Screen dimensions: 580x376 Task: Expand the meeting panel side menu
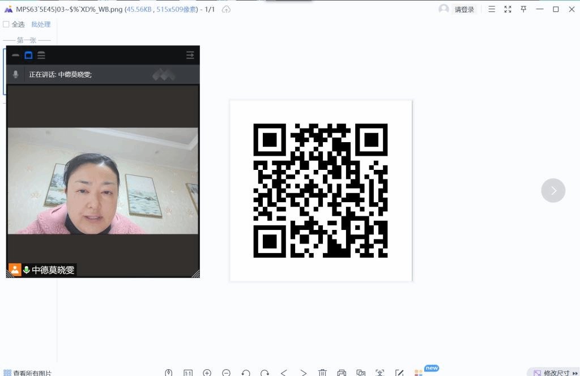pos(190,55)
